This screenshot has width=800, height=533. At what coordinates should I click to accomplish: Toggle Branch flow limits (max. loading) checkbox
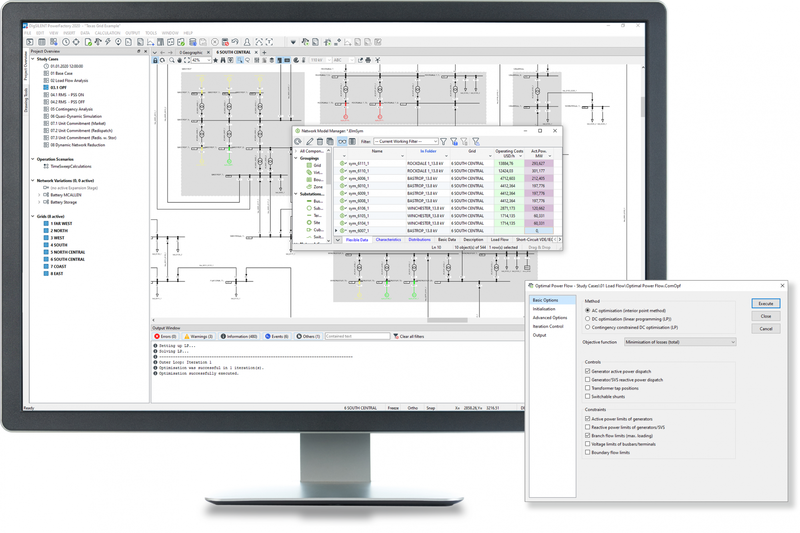[588, 436]
